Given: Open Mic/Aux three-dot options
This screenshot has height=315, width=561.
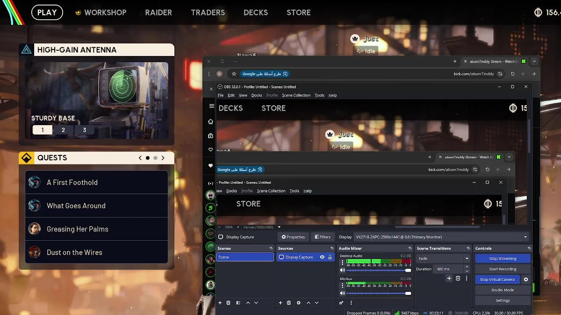Looking at the screenshot, I should coord(342,285).
